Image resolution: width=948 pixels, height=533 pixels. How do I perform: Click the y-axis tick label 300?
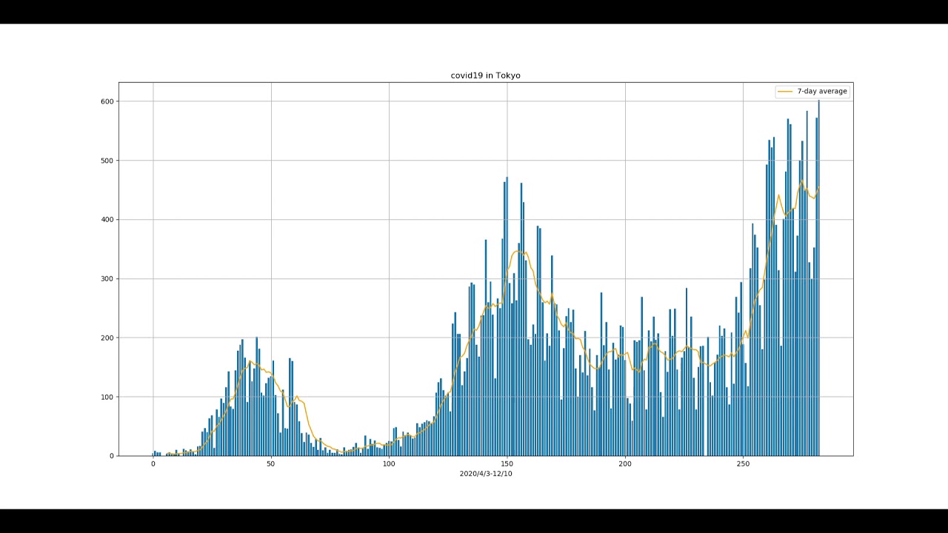107,279
